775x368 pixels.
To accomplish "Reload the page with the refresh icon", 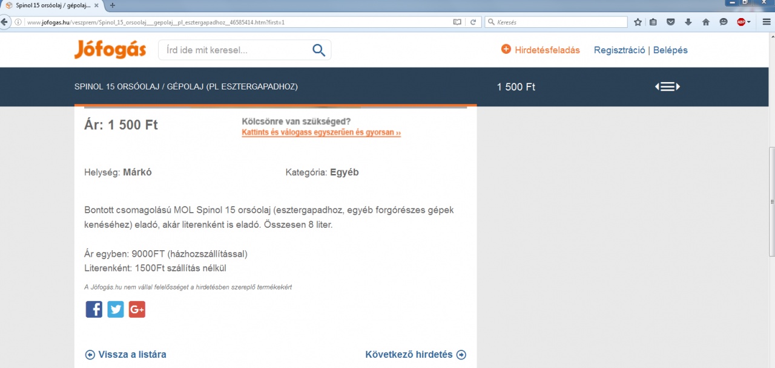I will [x=473, y=22].
